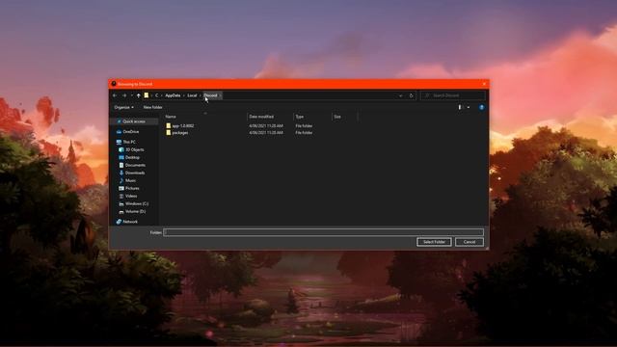
Task: Open Network in sidebar
Action: point(130,222)
